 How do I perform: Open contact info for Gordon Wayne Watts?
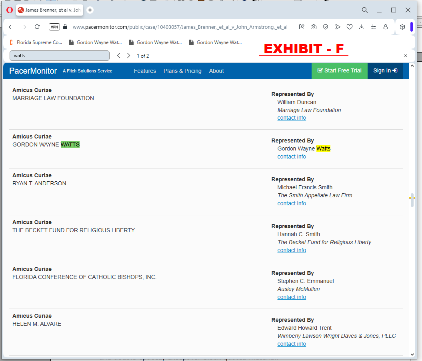pyautogui.click(x=292, y=156)
